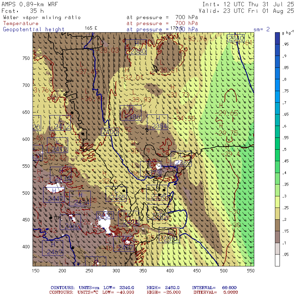Select the boxed '2405' low label
Image resolution: width=296 pixels, height=296 pixels.
click(116, 194)
